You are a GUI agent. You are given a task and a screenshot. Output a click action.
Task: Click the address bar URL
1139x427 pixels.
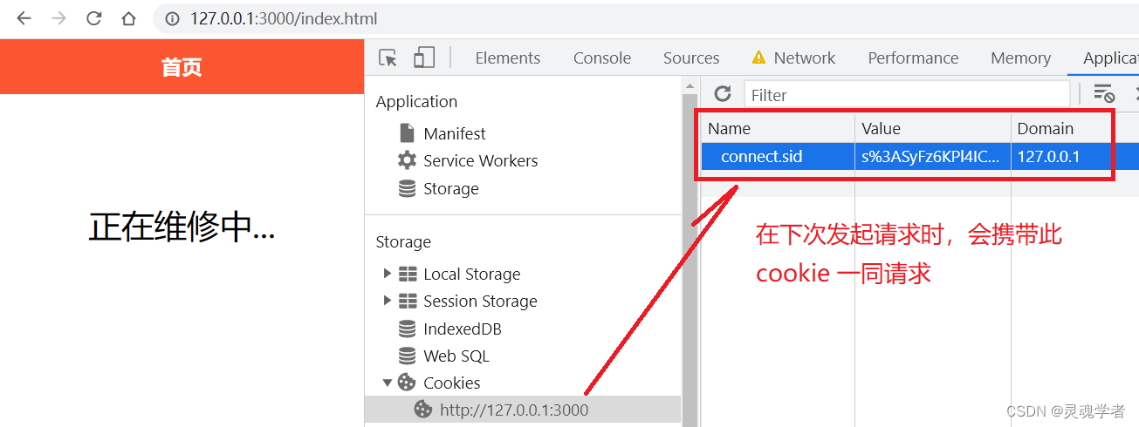pos(284,18)
